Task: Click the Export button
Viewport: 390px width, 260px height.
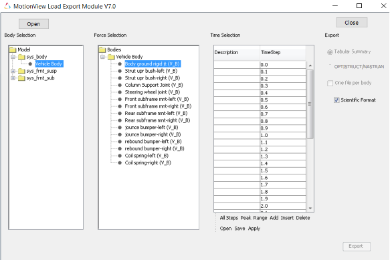Action: [356, 247]
